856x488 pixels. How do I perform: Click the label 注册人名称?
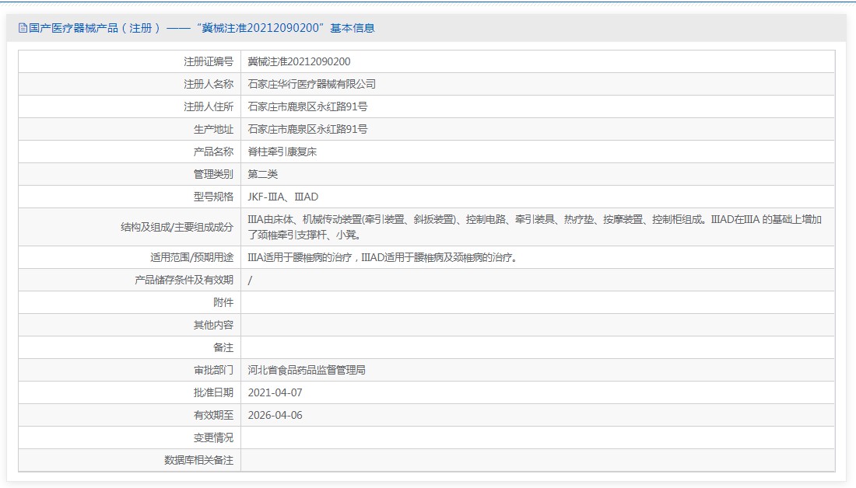[209, 84]
